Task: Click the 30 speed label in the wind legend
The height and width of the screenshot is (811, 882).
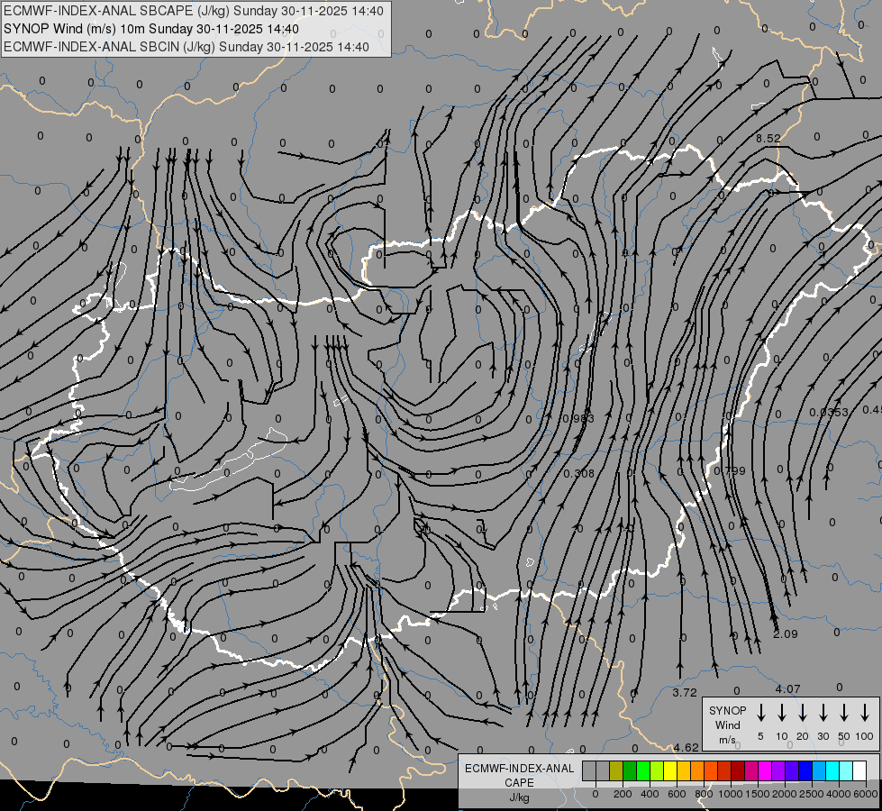Action: 823,737
